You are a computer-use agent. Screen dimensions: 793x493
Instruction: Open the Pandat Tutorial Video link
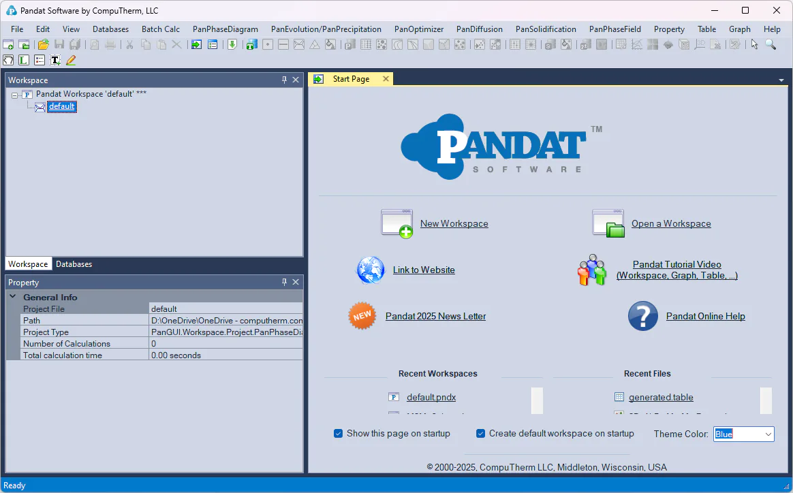coord(677,270)
